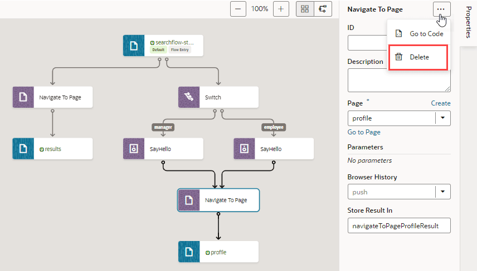Click the employee branch label
477x271 pixels.
click(274, 127)
